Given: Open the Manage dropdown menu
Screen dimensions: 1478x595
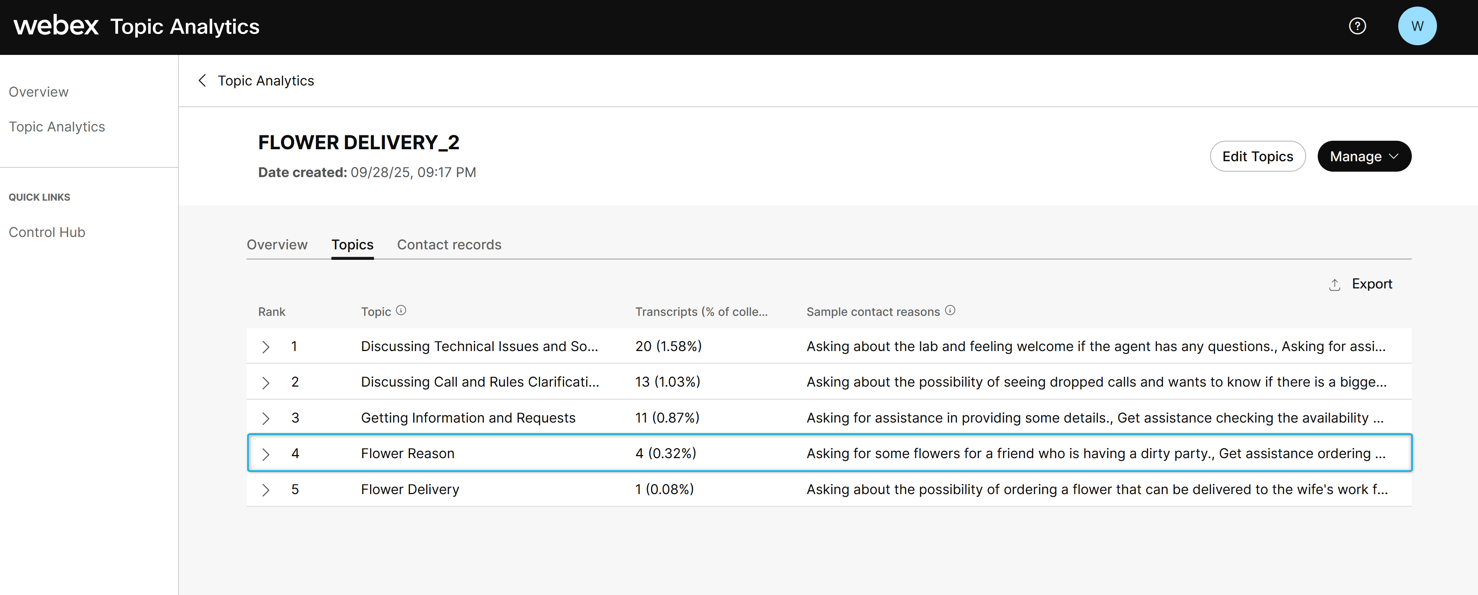Looking at the screenshot, I should (1364, 157).
